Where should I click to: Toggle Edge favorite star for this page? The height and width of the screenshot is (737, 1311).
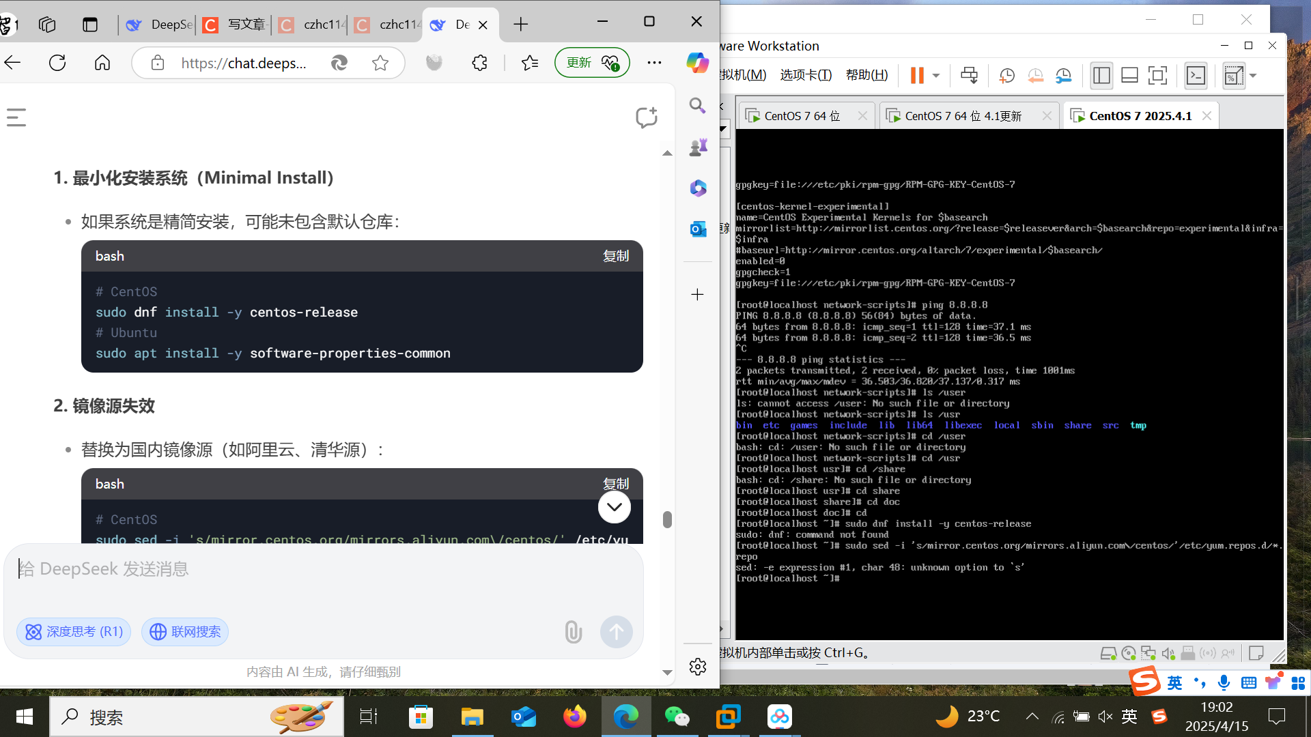(x=380, y=63)
